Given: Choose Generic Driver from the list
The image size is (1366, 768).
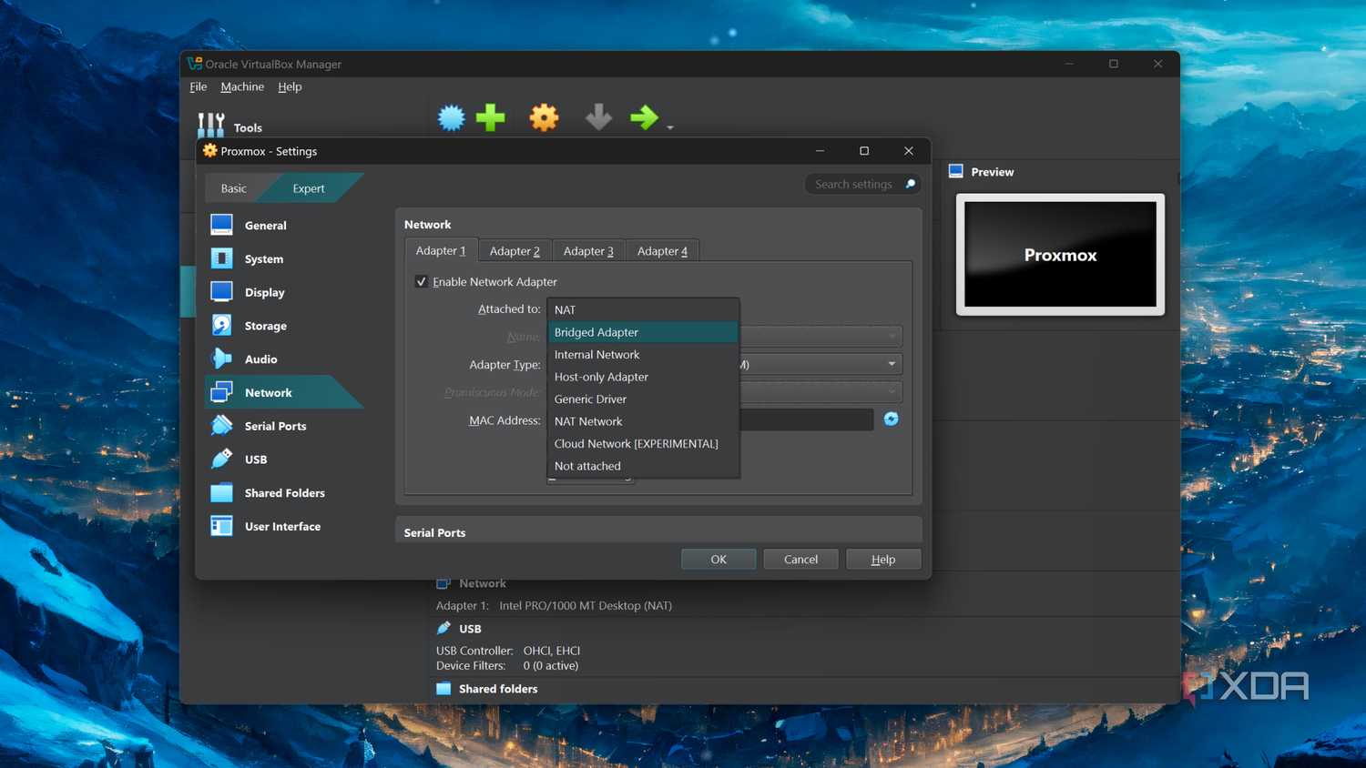Looking at the screenshot, I should tap(643, 399).
